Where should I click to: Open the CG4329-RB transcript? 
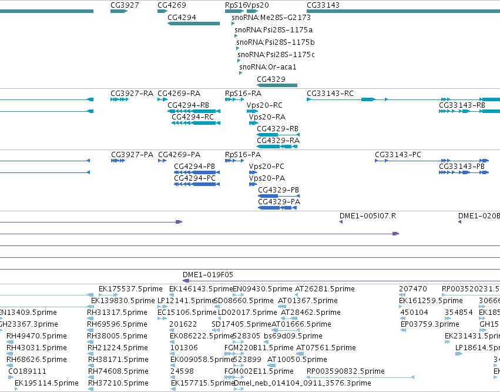click(278, 135)
